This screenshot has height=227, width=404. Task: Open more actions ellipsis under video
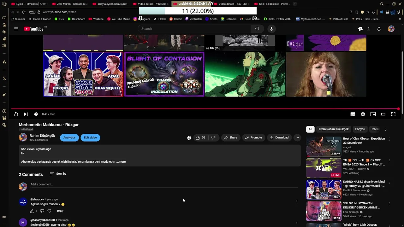pos(297,137)
